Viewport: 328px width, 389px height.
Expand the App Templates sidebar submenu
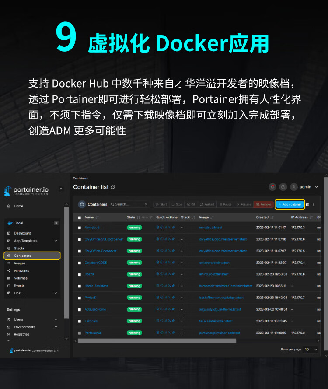56,241
